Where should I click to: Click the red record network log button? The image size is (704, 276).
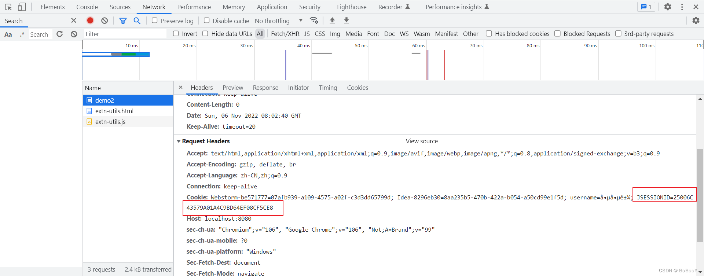pyautogui.click(x=90, y=21)
